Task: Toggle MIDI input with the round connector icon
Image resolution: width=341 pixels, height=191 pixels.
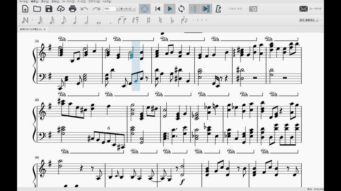Action: point(145,9)
